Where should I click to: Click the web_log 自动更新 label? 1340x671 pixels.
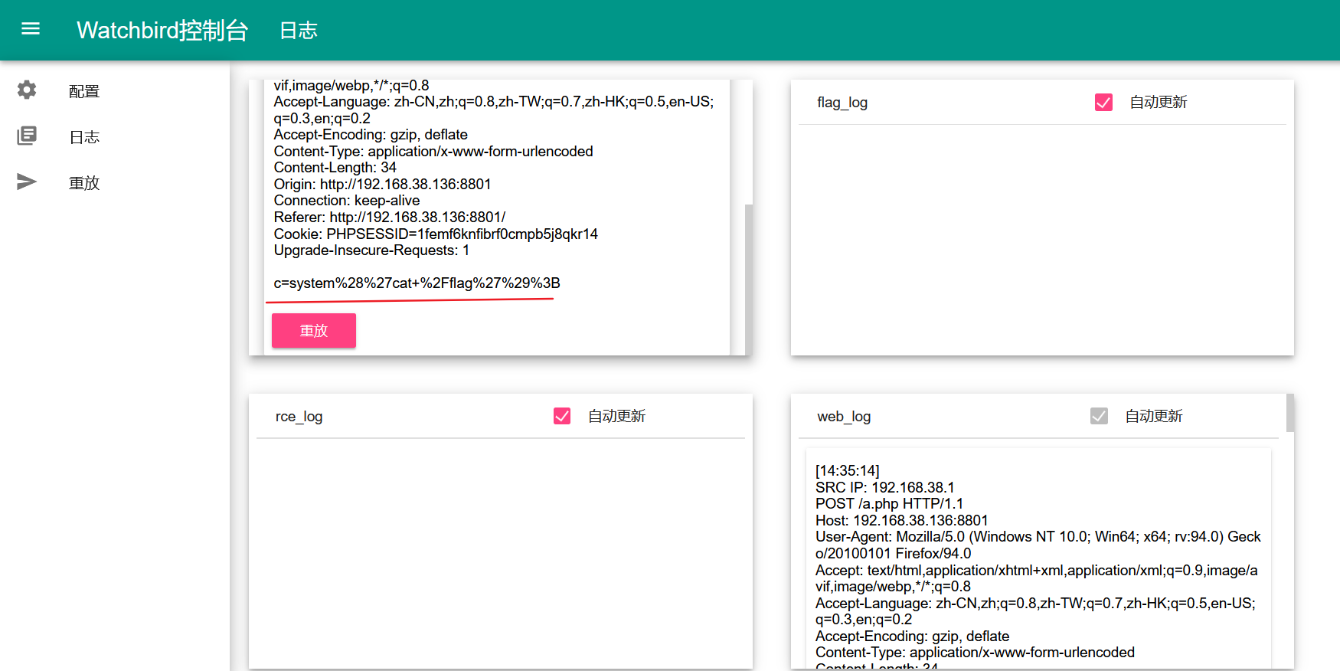[1154, 416]
